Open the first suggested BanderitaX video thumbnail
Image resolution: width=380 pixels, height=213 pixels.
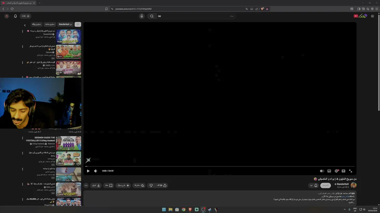(x=69, y=36)
